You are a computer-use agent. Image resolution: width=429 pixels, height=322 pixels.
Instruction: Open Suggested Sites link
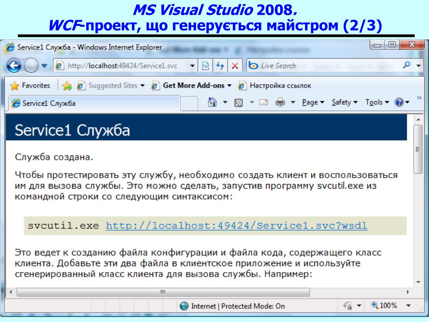point(111,86)
